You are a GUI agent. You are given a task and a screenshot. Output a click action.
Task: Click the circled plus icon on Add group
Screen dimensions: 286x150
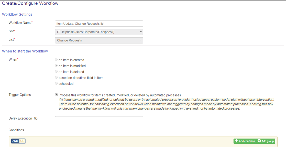[259, 141]
